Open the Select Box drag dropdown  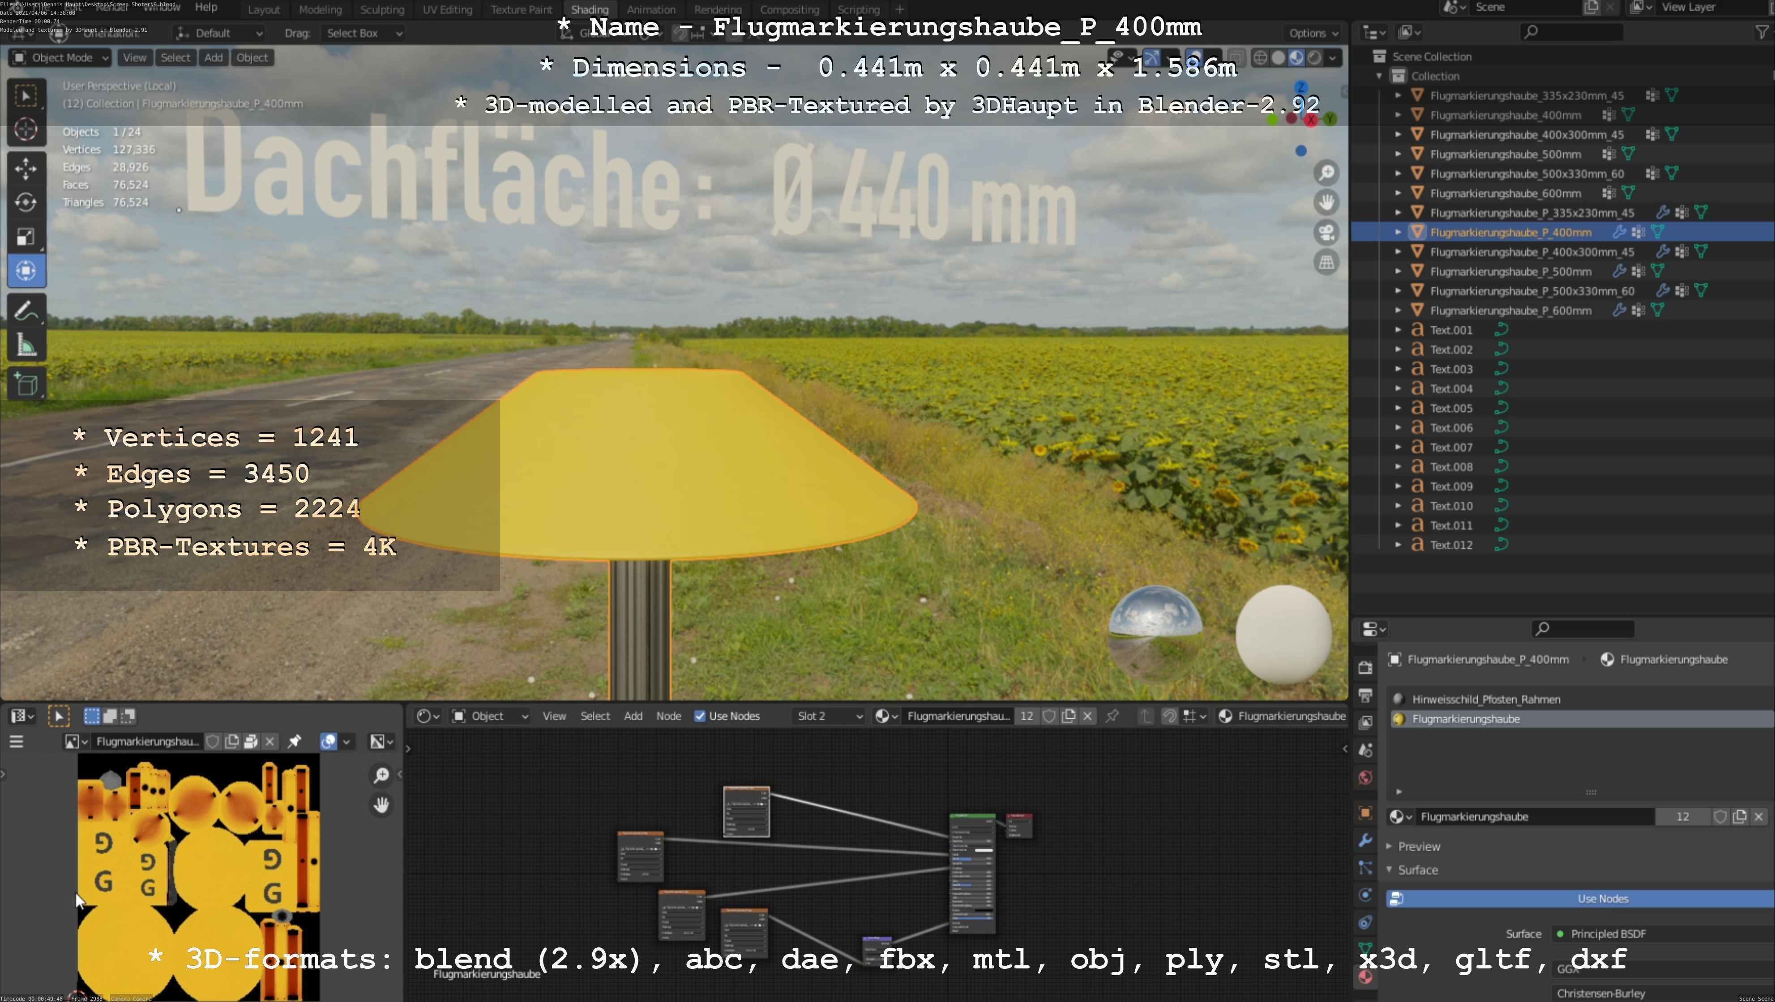(363, 33)
